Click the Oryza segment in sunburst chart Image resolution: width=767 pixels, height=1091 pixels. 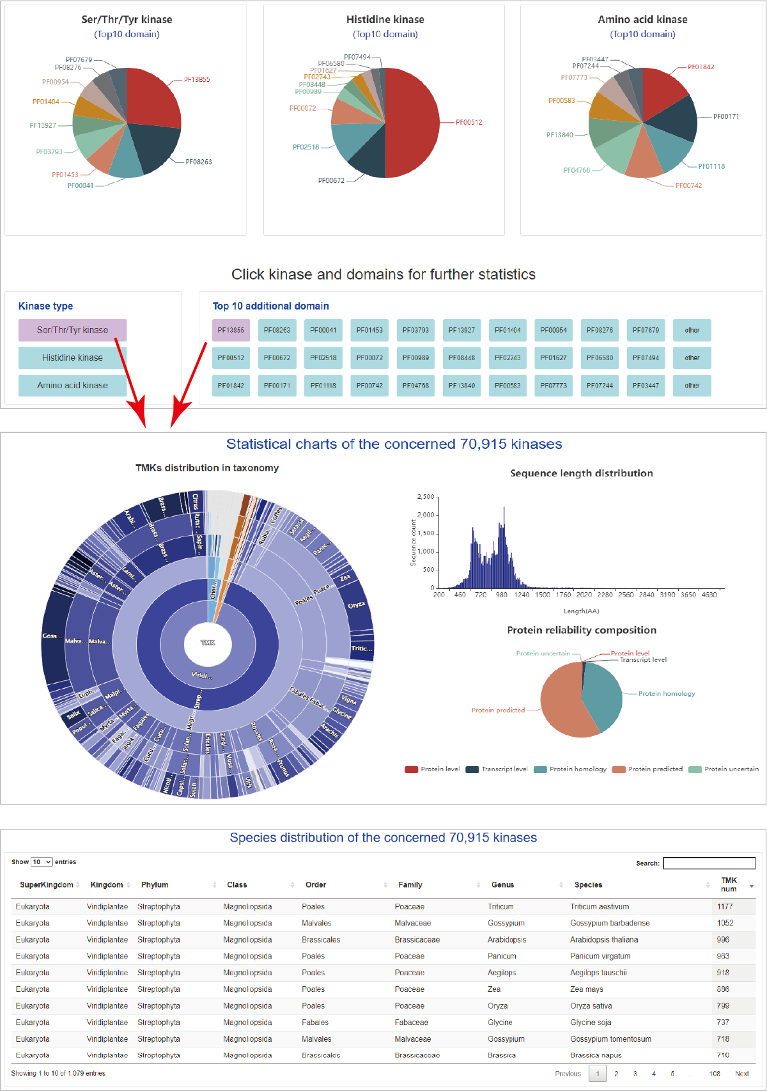point(356,605)
